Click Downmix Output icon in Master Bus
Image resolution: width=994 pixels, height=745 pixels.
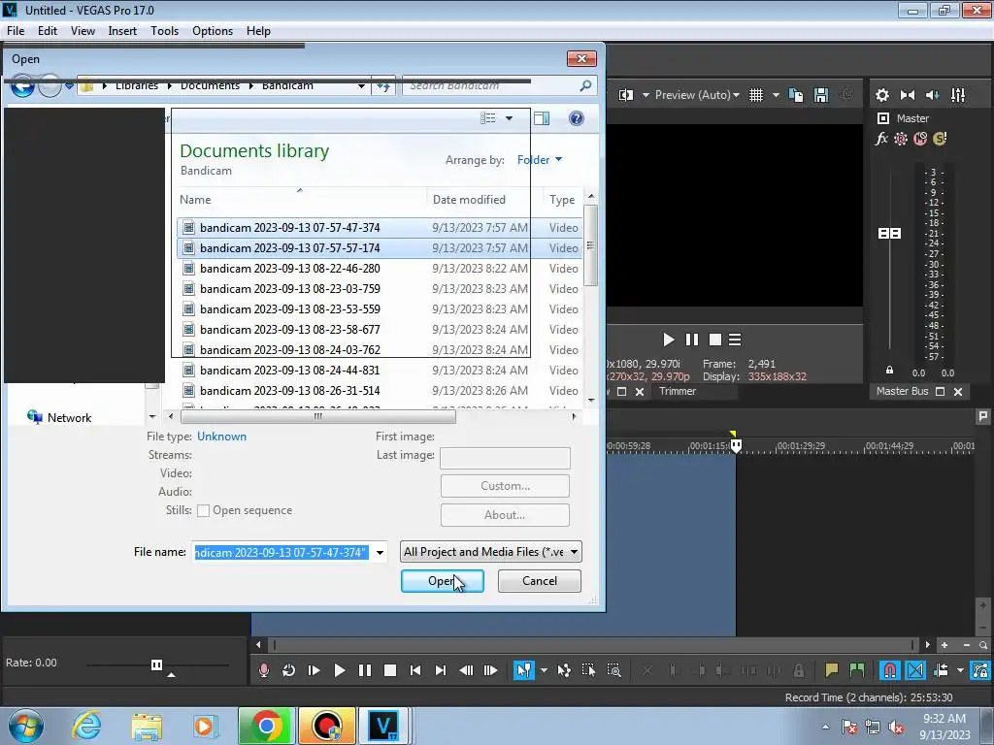point(908,95)
